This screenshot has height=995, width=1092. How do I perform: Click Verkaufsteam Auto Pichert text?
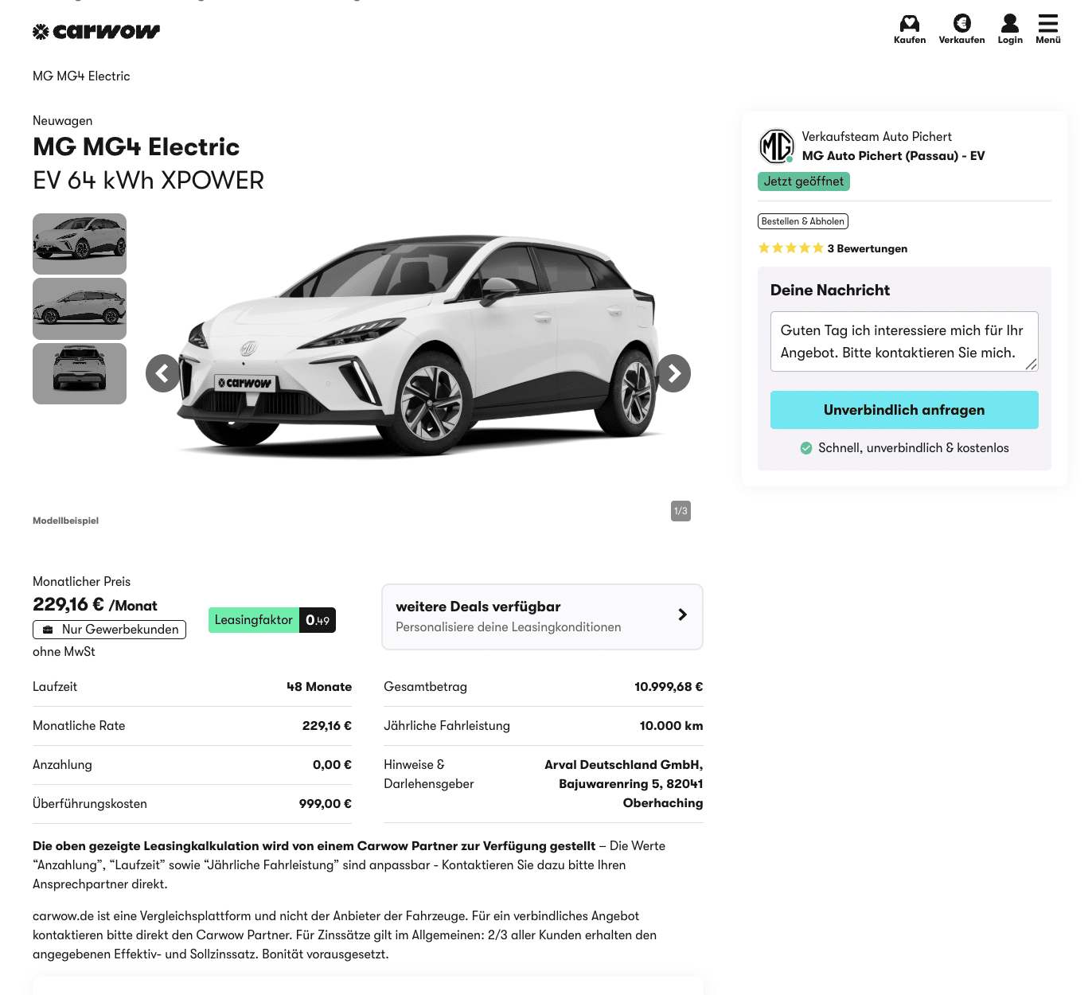coord(876,137)
